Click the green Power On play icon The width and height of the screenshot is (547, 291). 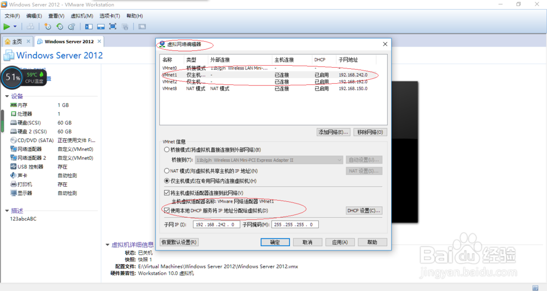pos(7,26)
